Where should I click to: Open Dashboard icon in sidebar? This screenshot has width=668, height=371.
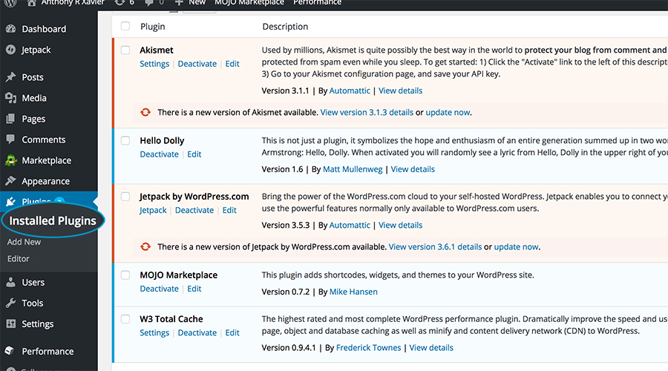click(x=10, y=28)
